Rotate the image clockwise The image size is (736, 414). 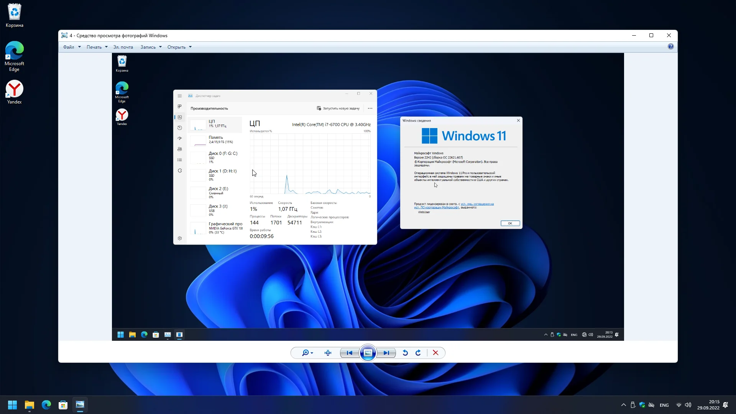tap(418, 353)
